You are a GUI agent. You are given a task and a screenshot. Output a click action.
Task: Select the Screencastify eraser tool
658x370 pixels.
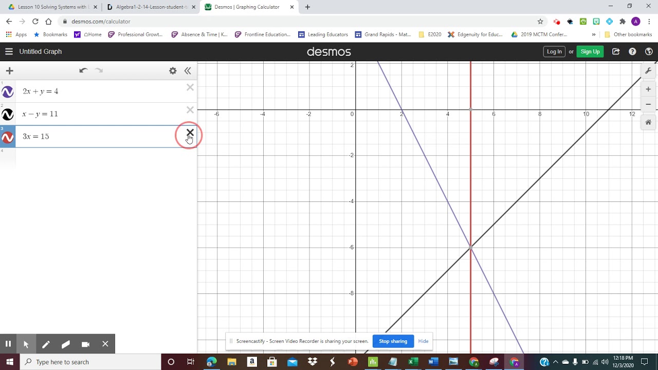click(x=65, y=344)
